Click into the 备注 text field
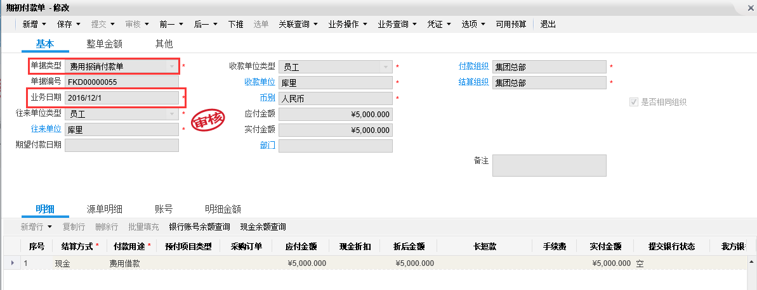The height and width of the screenshot is (290, 757). (549, 165)
